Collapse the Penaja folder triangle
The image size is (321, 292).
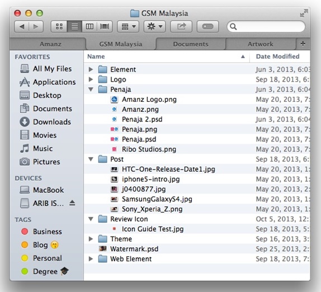click(91, 90)
